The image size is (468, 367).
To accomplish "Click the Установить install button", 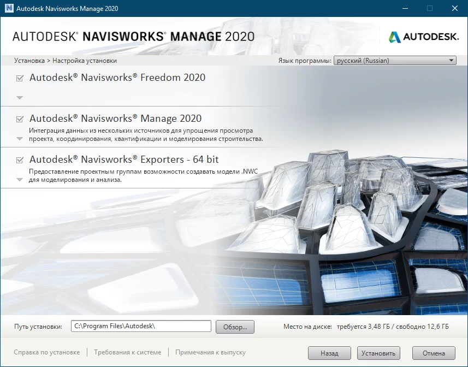I will 379,353.
